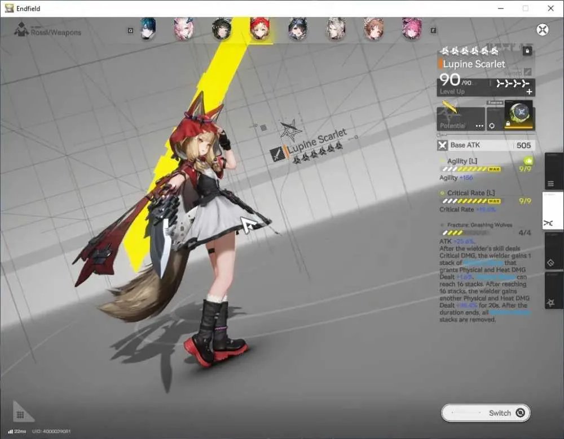Image resolution: width=564 pixels, height=439 pixels.
Task: Open the bottom star-icon tab in sidebar
Action: point(550,303)
